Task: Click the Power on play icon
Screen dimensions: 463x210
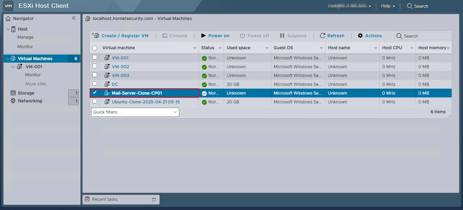Action: [204, 36]
